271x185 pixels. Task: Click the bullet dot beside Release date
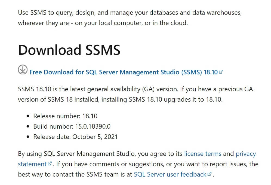(28, 137)
